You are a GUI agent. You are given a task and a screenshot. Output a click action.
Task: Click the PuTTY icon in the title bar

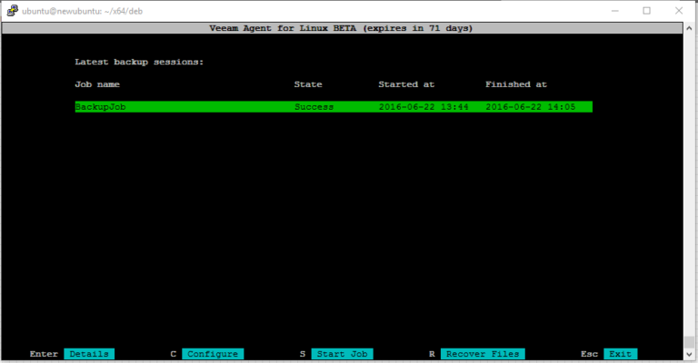coord(12,11)
